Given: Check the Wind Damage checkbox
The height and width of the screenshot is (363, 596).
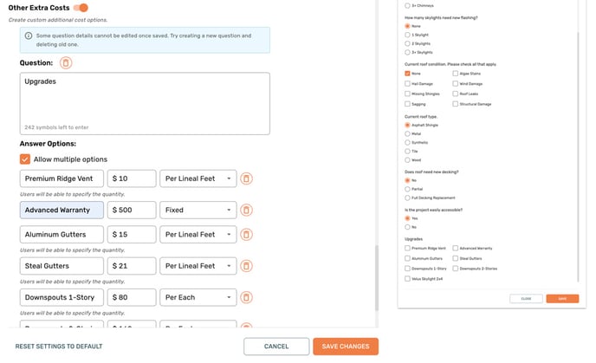Looking at the screenshot, I should 456,84.
